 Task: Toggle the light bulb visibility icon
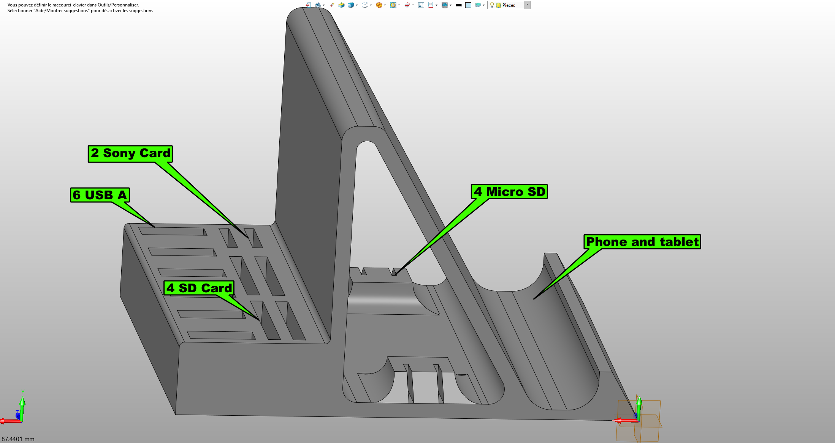492,5
